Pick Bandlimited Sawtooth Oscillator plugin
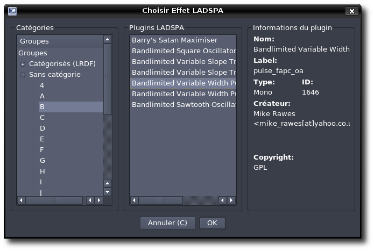 tap(183, 105)
